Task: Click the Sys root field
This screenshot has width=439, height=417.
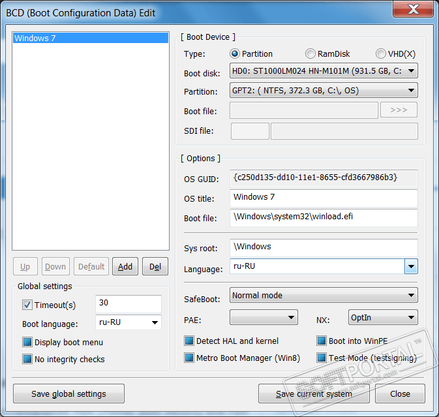Action: click(x=324, y=248)
